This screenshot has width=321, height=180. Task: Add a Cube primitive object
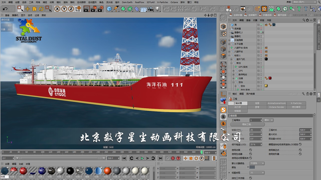click(x=109, y=9)
